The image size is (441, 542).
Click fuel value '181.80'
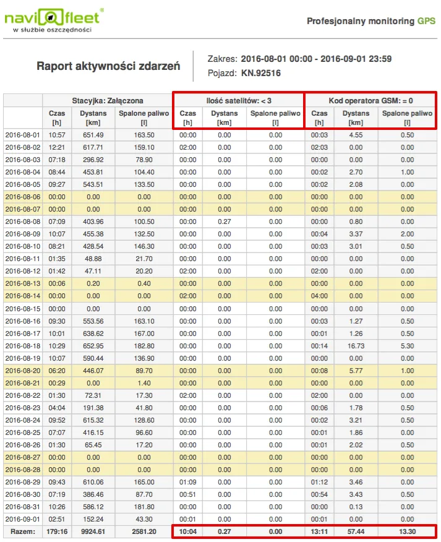click(x=144, y=507)
